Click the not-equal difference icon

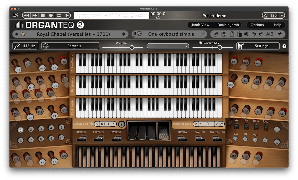pos(280,34)
